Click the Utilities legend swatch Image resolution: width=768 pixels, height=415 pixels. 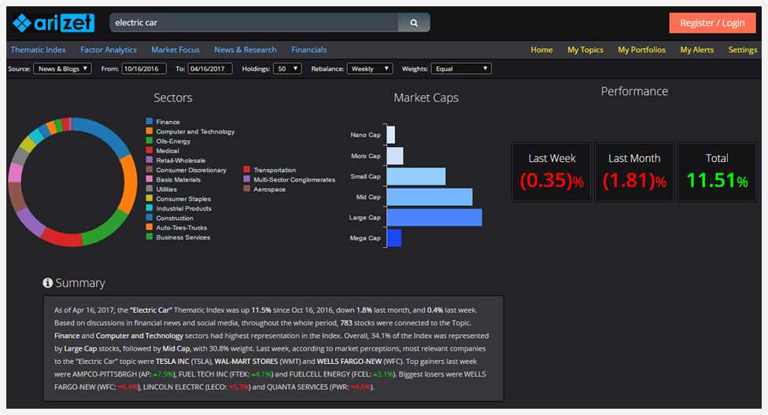150,189
